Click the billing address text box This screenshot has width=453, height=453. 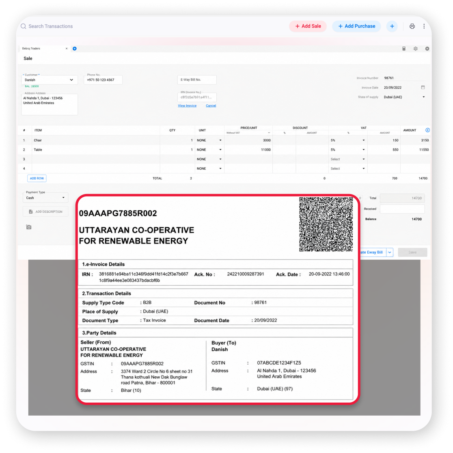(50, 104)
